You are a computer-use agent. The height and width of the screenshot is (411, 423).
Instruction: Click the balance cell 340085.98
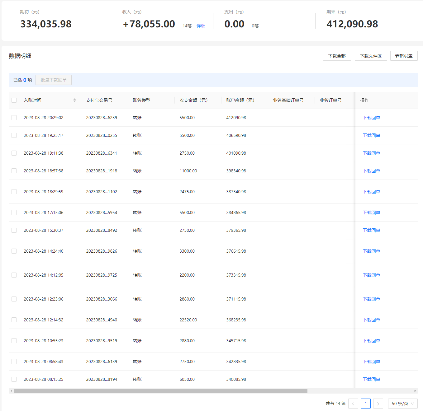click(x=236, y=379)
